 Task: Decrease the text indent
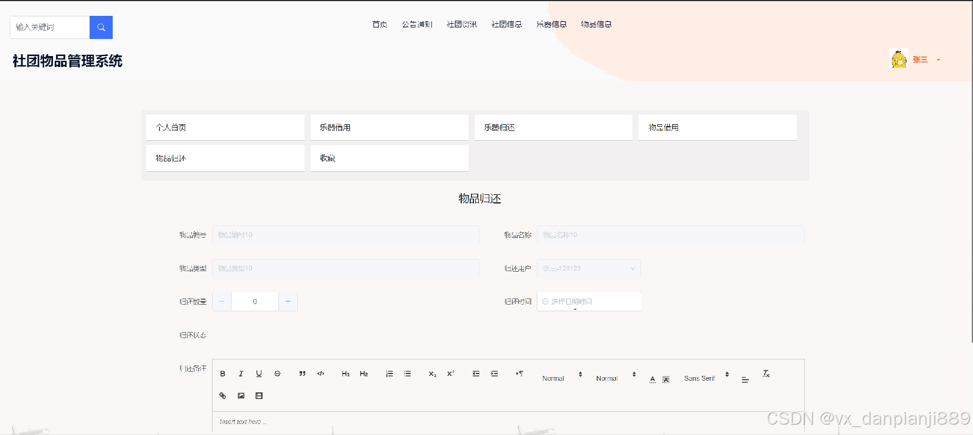click(x=476, y=373)
